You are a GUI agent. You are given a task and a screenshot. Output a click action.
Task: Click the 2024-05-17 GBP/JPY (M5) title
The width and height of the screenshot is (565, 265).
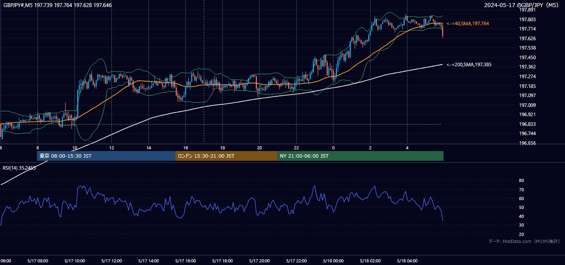[522, 5]
